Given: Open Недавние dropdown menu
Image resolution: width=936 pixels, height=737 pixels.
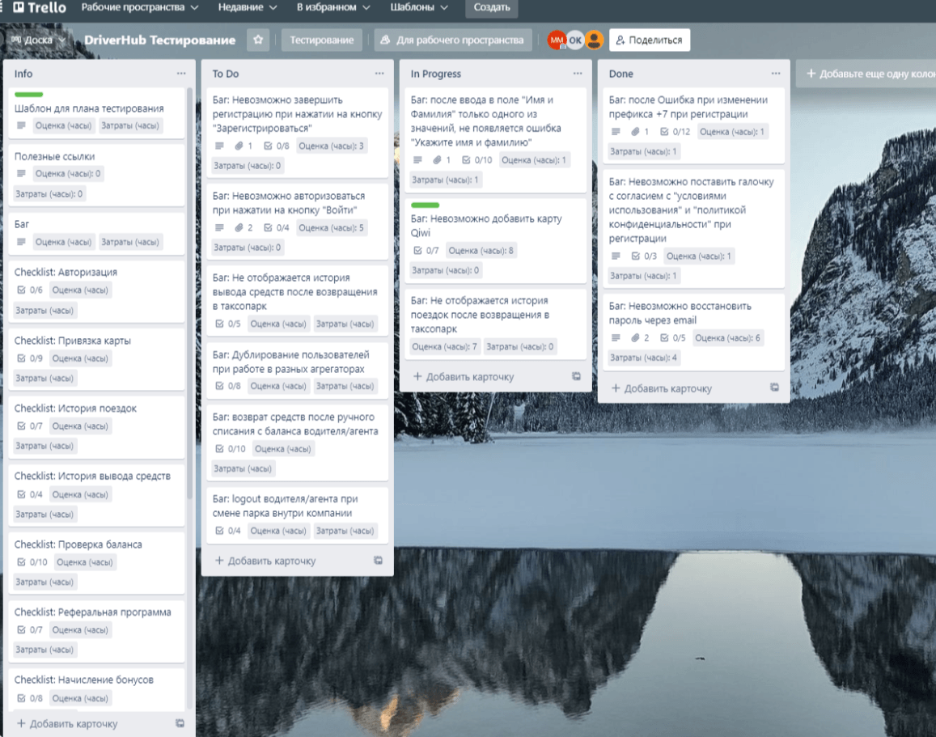Looking at the screenshot, I should pos(247,8).
